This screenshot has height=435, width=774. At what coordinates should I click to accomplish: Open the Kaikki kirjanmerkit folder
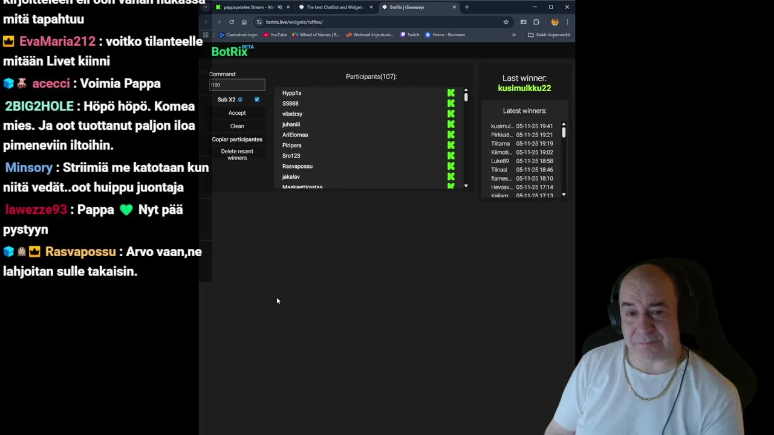pyautogui.click(x=549, y=34)
